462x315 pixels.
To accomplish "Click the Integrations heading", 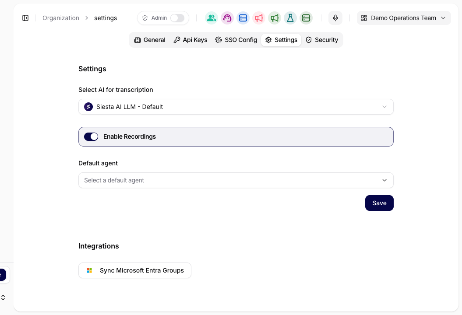I will [x=99, y=246].
